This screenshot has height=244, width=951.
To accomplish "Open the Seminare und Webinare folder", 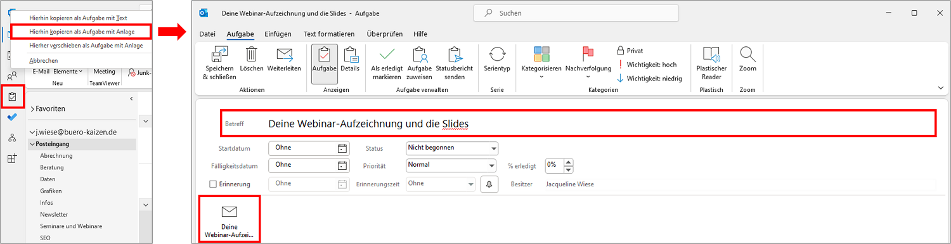I will pos(71,226).
